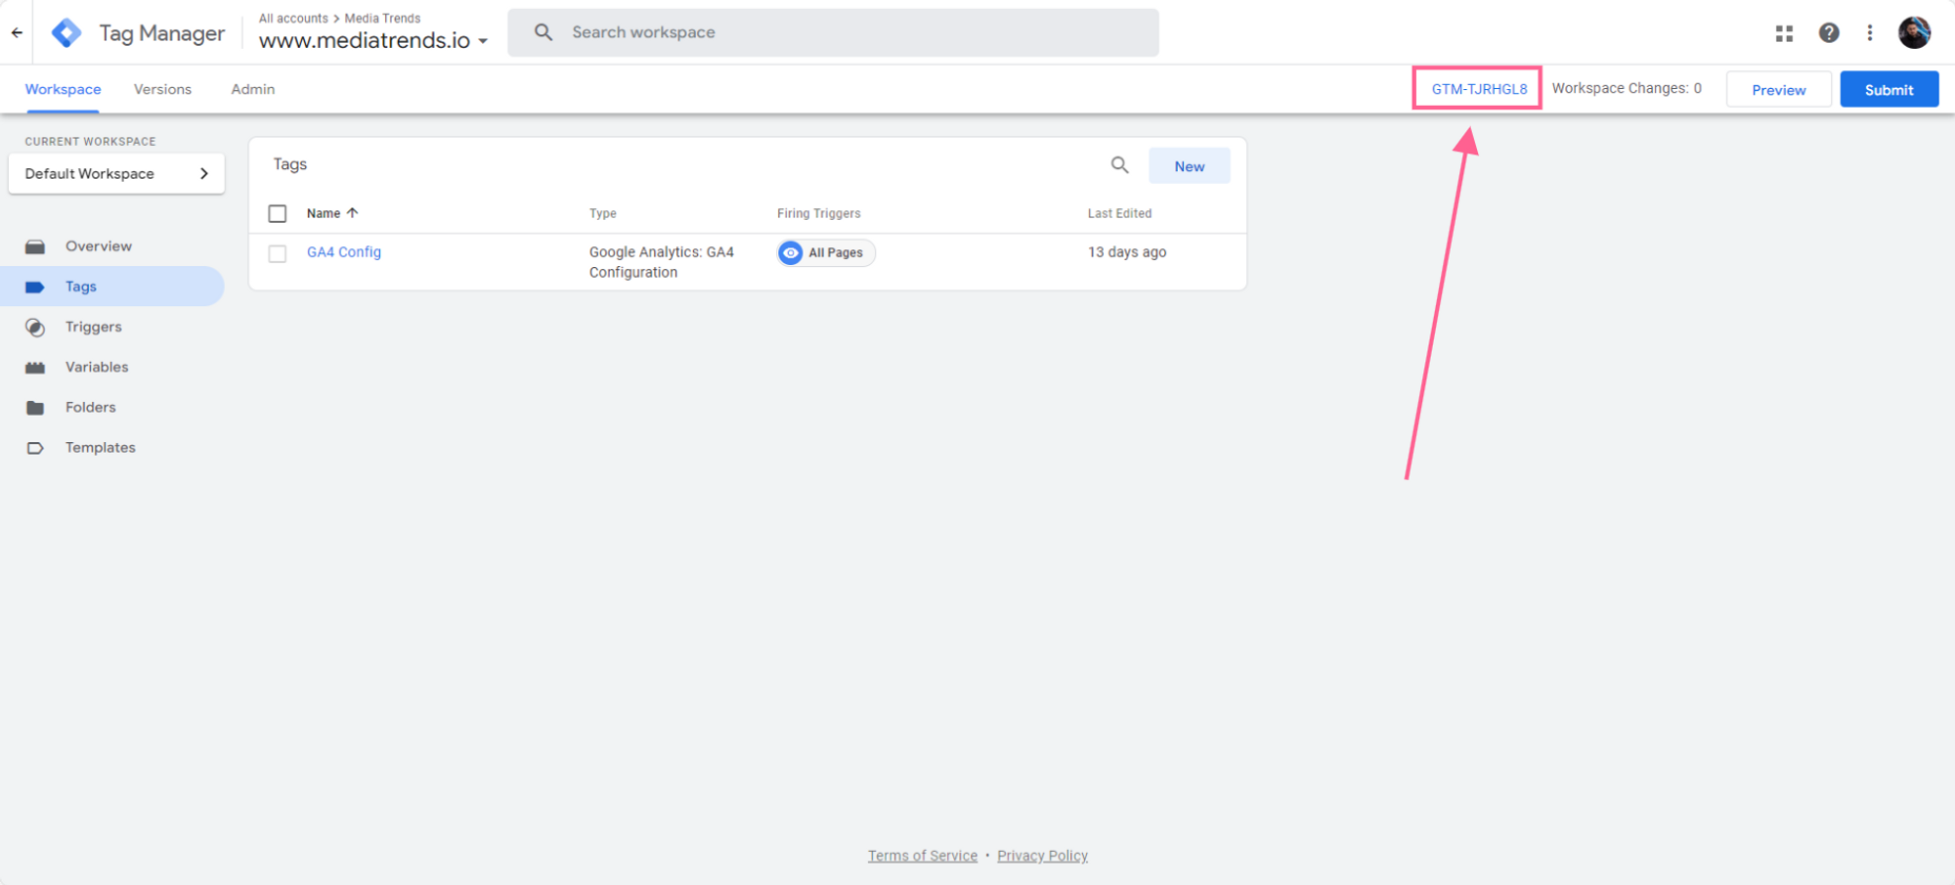The image size is (1955, 885).
Task: Click the New tag button
Action: point(1190,166)
